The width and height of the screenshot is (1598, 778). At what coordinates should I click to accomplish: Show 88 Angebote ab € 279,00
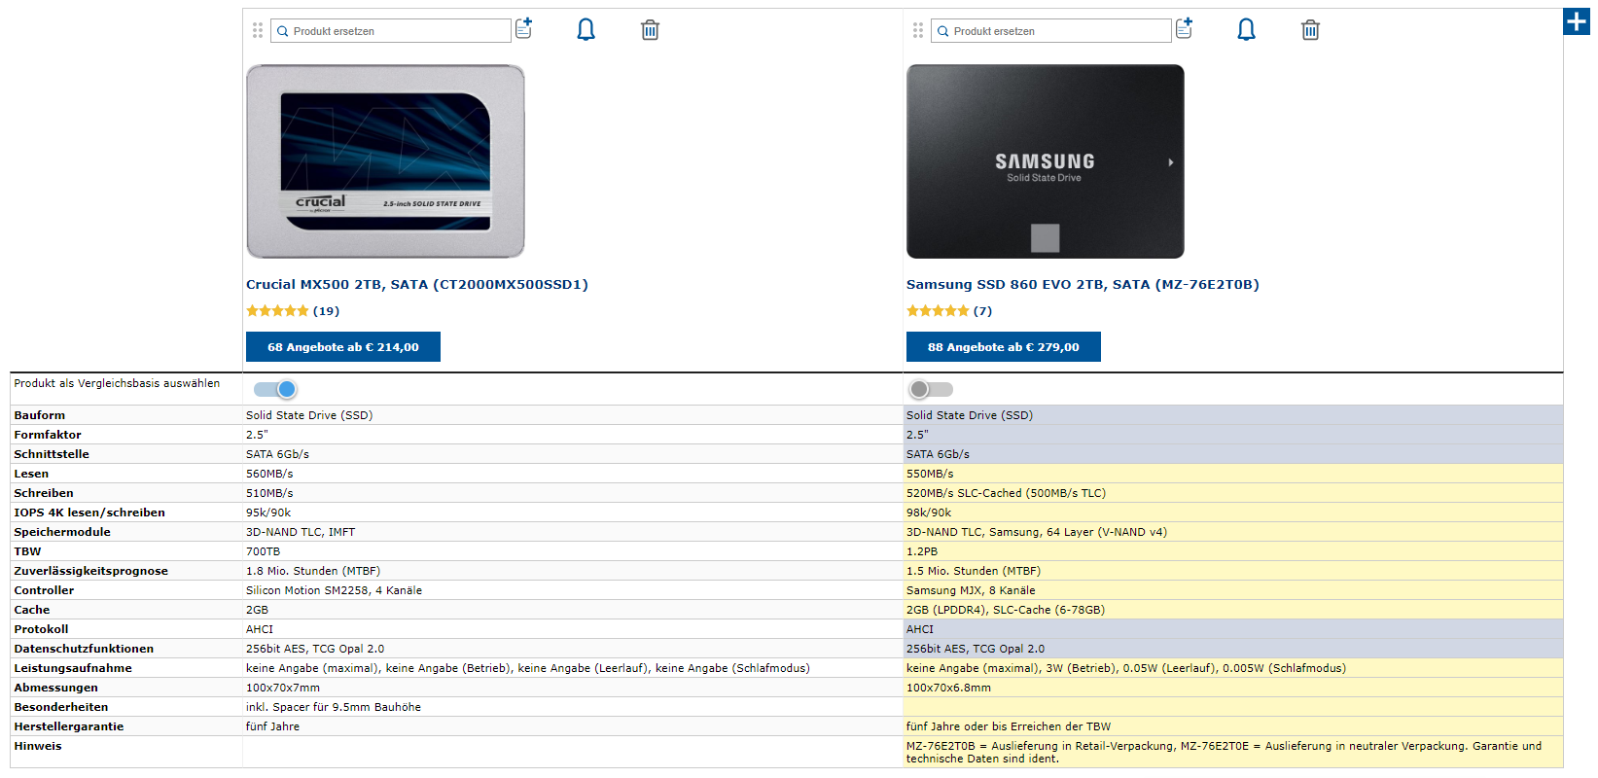pyautogui.click(x=1004, y=347)
